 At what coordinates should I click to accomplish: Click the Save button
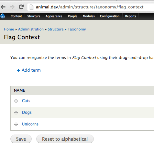[x=21, y=139]
